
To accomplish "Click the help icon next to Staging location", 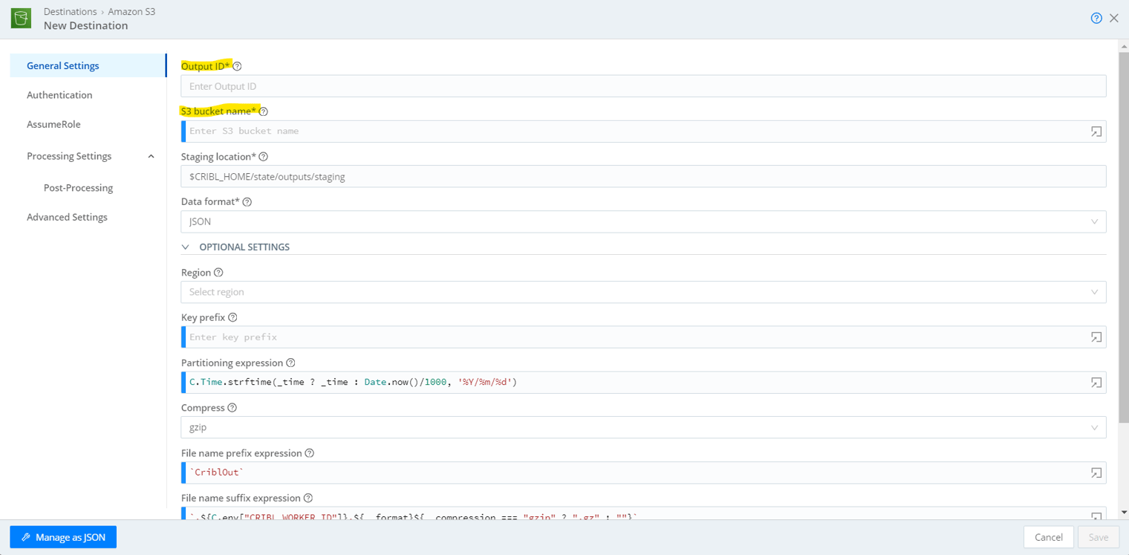I will (x=264, y=157).
